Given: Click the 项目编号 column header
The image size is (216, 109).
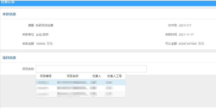Looking at the screenshot, I should click(46, 76).
